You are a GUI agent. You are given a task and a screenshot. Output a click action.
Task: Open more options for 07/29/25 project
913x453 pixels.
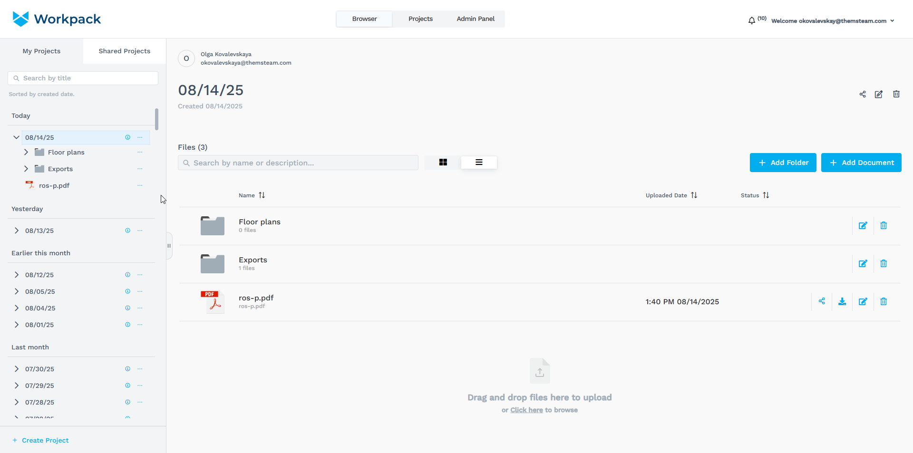140,386
